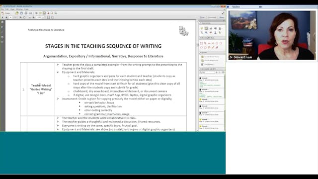Click the fit width scrolling icon
318x179 pixels.
(48, 17)
